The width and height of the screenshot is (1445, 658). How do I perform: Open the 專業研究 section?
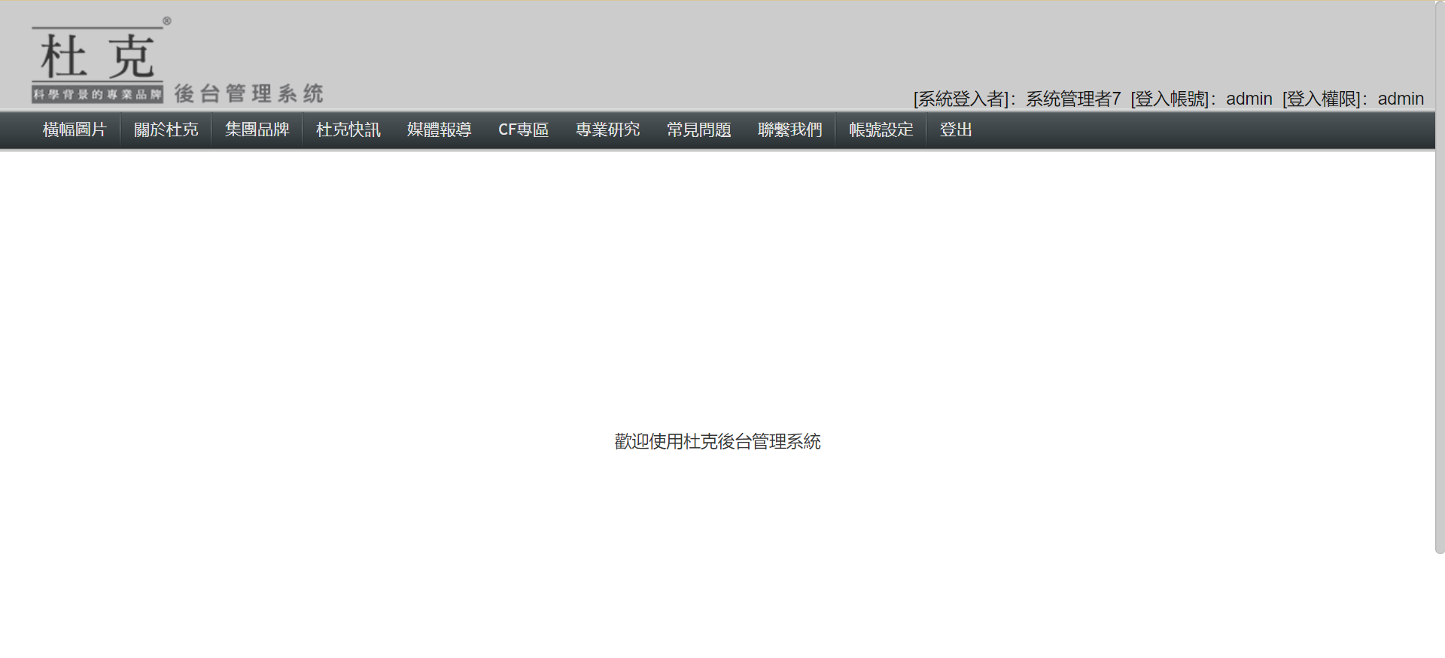pos(607,130)
